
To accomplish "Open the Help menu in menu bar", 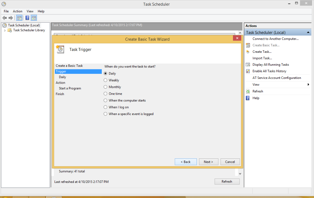I will pos(41,11).
